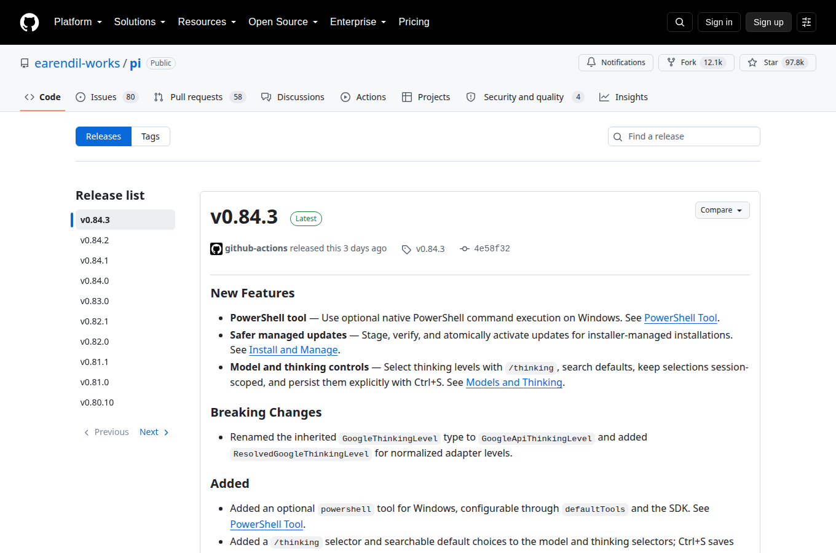The width and height of the screenshot is (836, 553).
Task: Open the 4e58f32 commit link
Action: pos(492,248)
